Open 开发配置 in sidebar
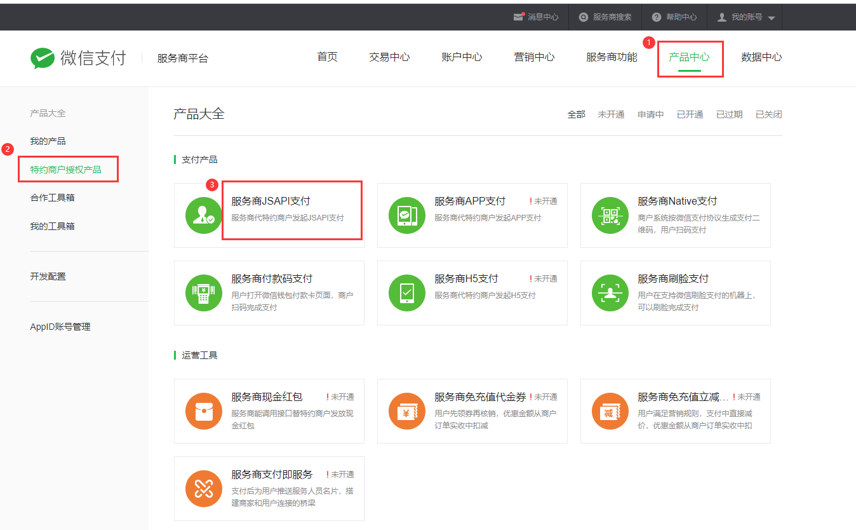The image size is (856, 530). 48,276
